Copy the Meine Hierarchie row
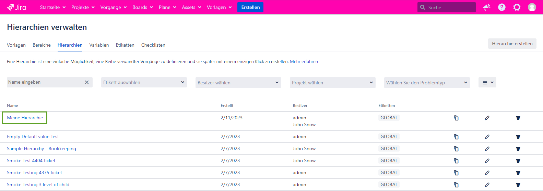Screen dimensions: 543x191 (x=456, y=118)
